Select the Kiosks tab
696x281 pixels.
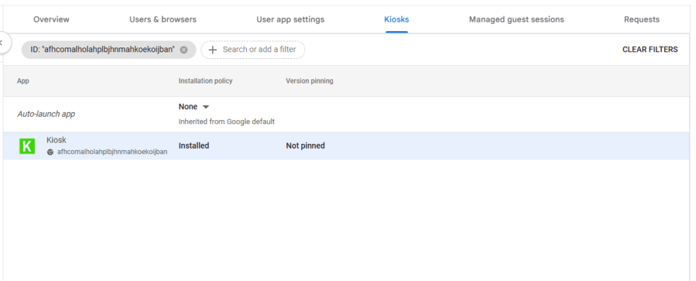click(396, 19)
